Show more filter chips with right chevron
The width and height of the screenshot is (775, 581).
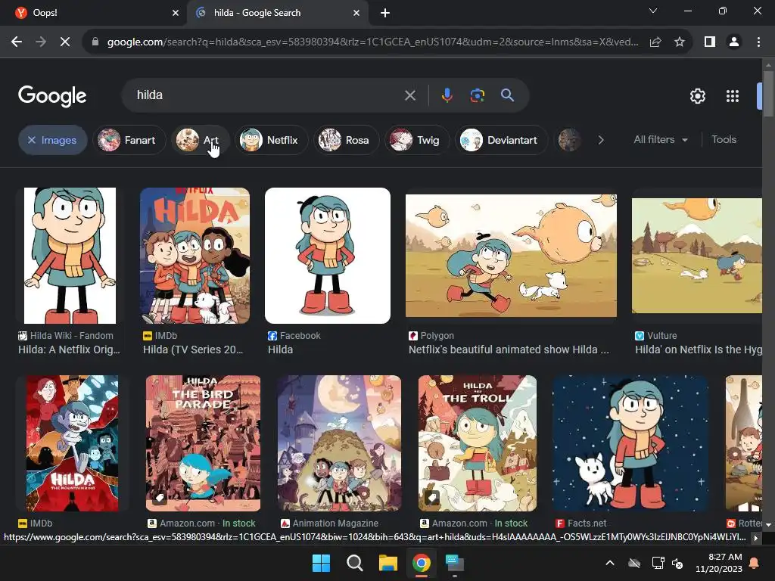tap(600, 140)
